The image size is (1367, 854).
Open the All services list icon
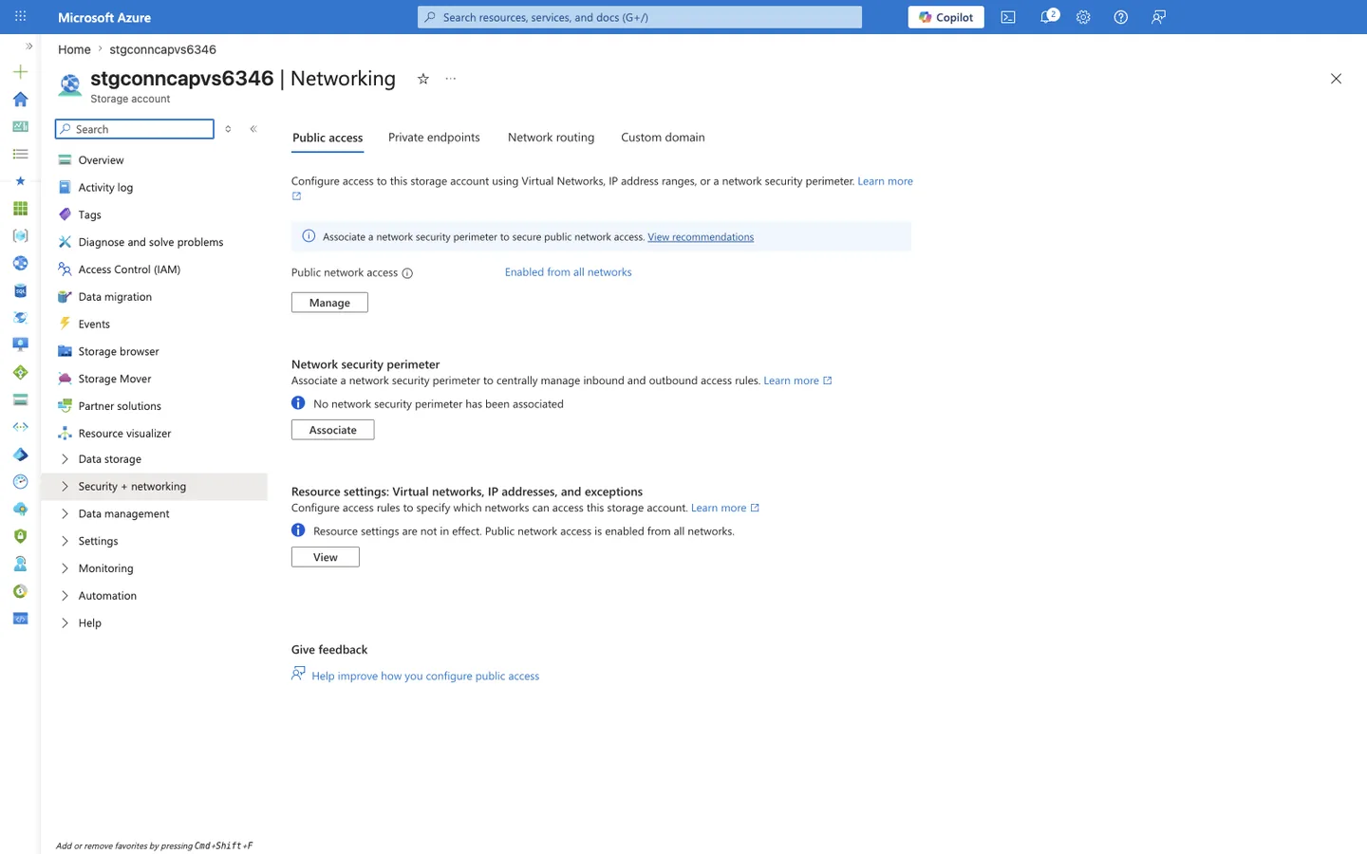pos(20,154)
